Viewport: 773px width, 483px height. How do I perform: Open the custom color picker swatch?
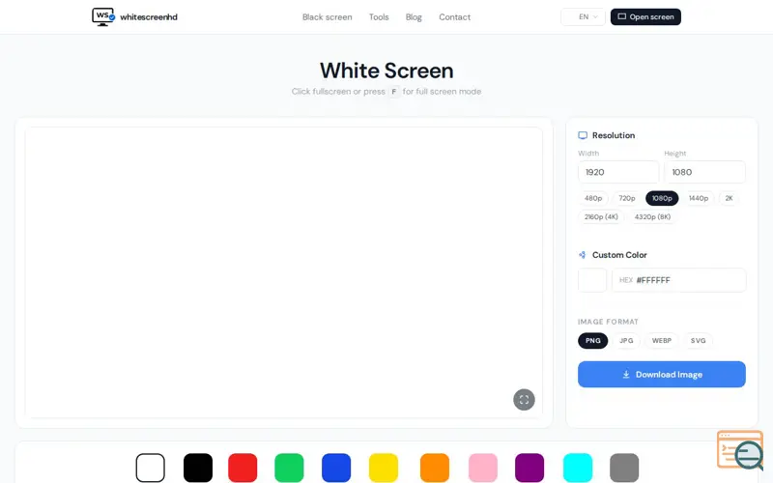click(592, 280)
